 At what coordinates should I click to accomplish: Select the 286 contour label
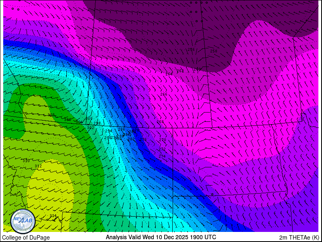tap(122, 129)
